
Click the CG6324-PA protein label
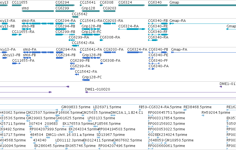click(x=137, y=49)
